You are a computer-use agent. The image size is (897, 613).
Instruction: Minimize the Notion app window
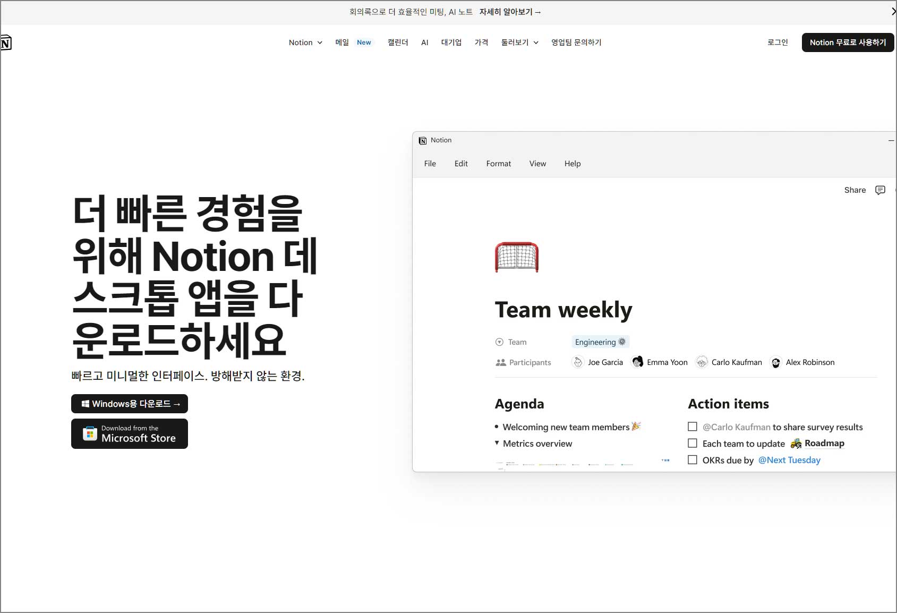coord(891,140)
